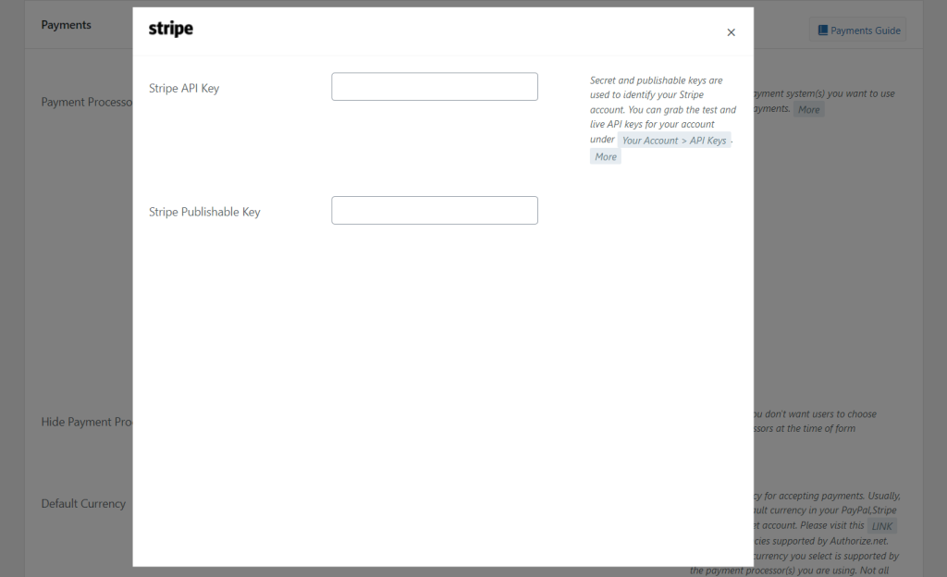Viewport: 947px width, 577px height.
Task: Open the LINK badge in currency description
Action: (x=882, y=526)
